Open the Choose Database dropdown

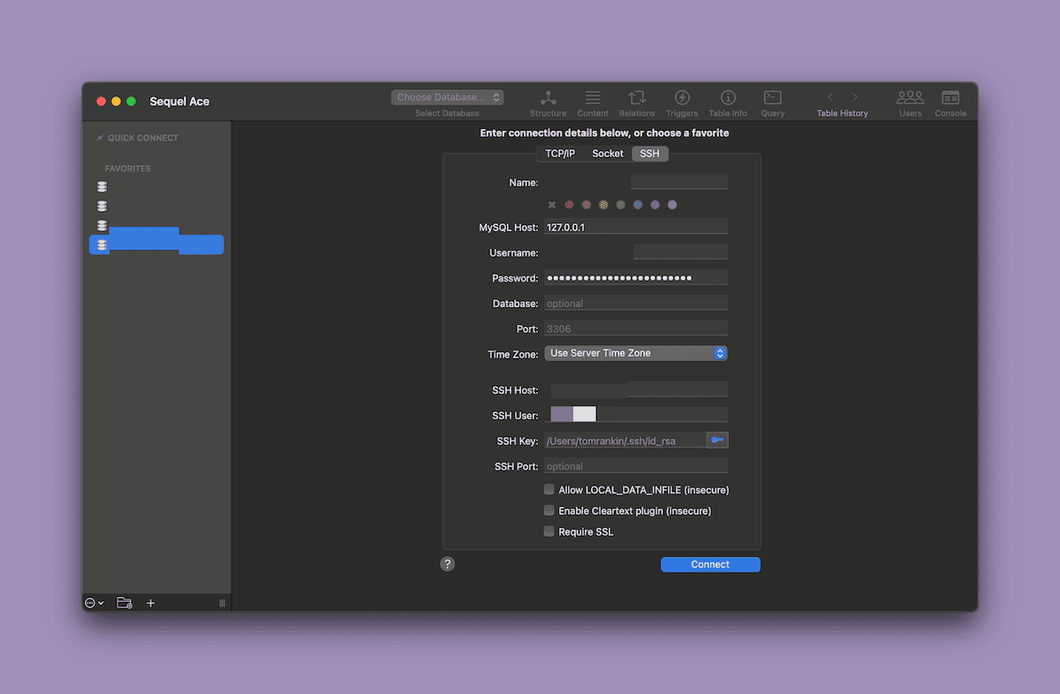[x=448, y=97]
